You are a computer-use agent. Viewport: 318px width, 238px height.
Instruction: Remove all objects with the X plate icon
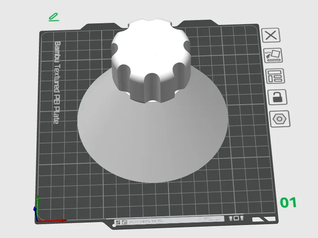pos(271,35)
